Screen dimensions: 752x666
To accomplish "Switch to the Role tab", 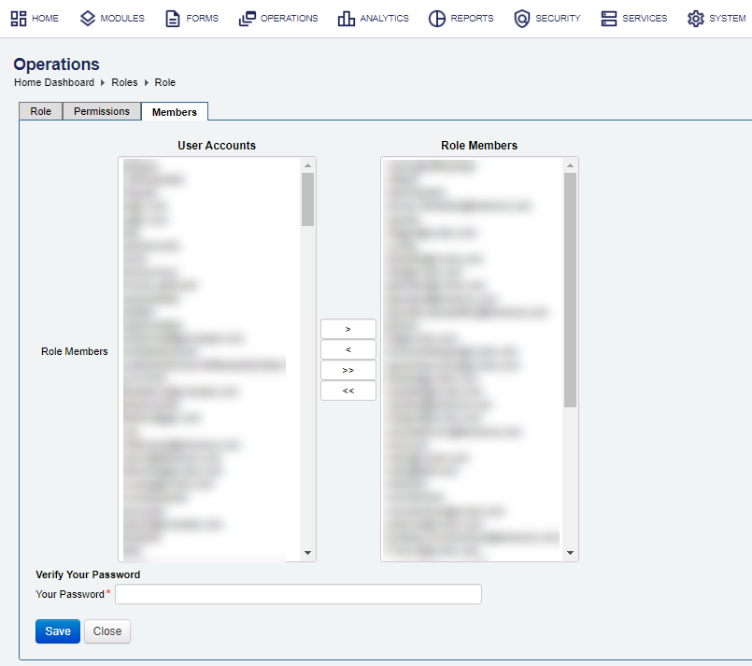I will pos(40,110).
